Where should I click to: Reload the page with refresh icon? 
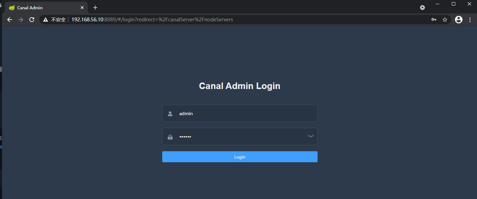(x=32, y=20)
